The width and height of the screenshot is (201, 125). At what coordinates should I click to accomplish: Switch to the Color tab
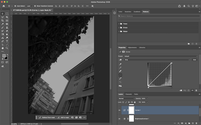point(120,11)
